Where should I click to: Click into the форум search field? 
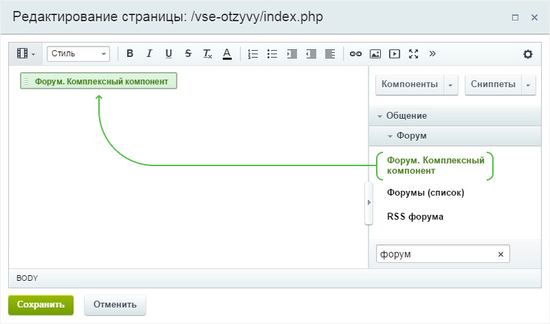click(x=434, y=254)
